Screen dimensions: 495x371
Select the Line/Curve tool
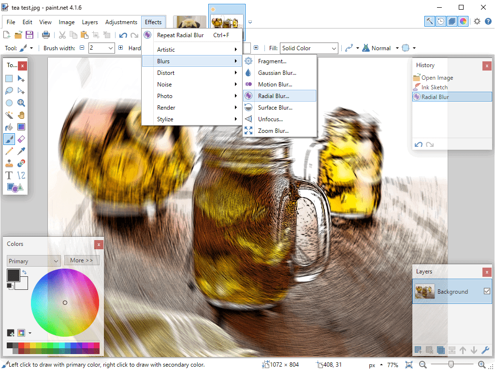(x=21, y=175)
